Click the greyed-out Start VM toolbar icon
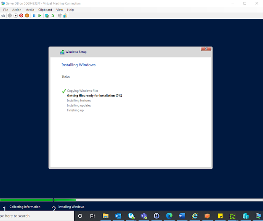 pos(10,16)
